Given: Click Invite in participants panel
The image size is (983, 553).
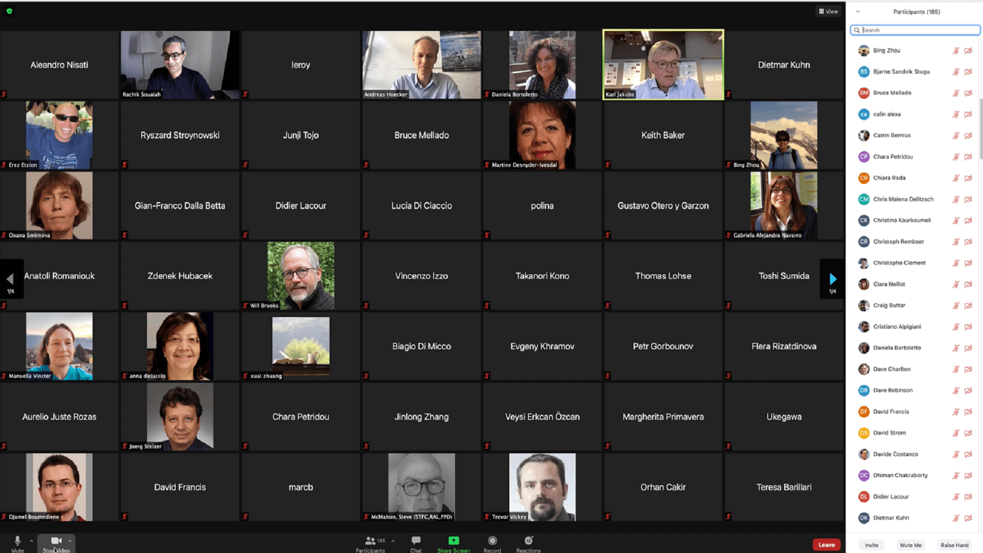Looking at the screenshot, I should click(871, 544).
